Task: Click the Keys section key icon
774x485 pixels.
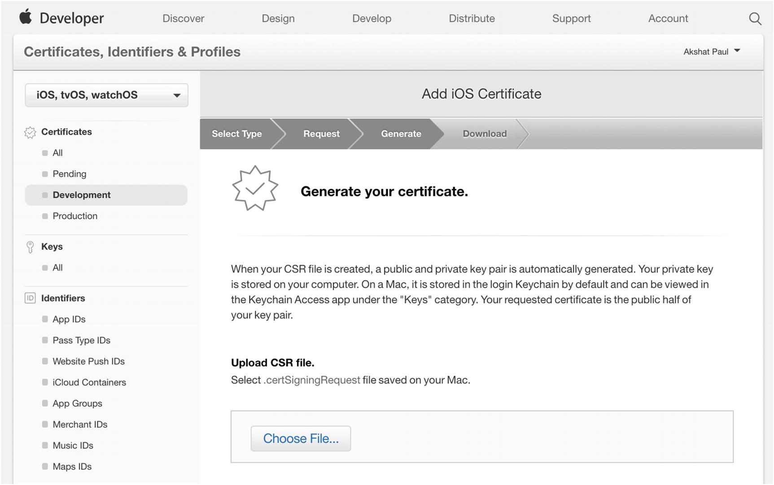Action: (x=30, y=247)
